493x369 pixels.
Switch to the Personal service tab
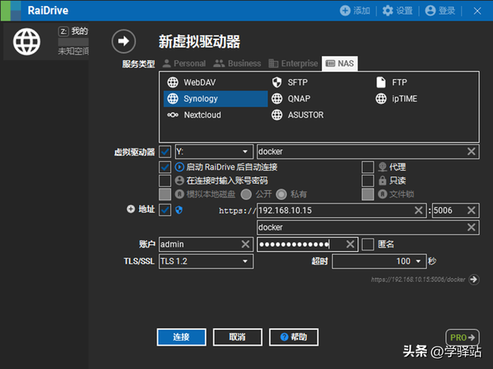185,63
